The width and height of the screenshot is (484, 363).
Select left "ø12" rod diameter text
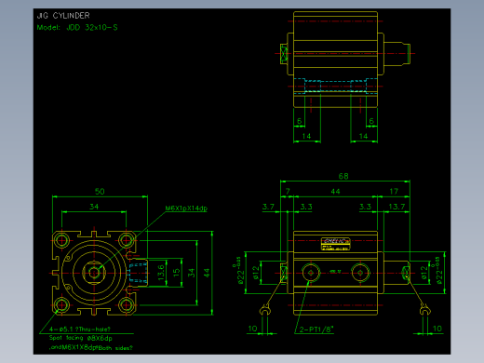pos(256,273)
